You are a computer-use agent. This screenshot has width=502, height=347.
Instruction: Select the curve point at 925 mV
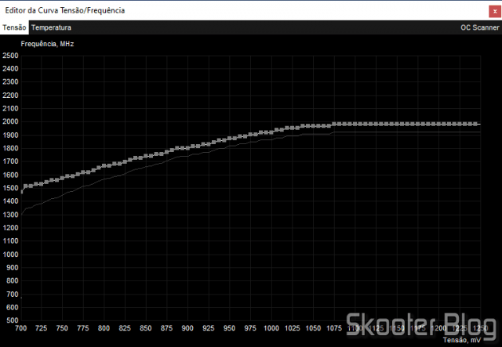209,144
